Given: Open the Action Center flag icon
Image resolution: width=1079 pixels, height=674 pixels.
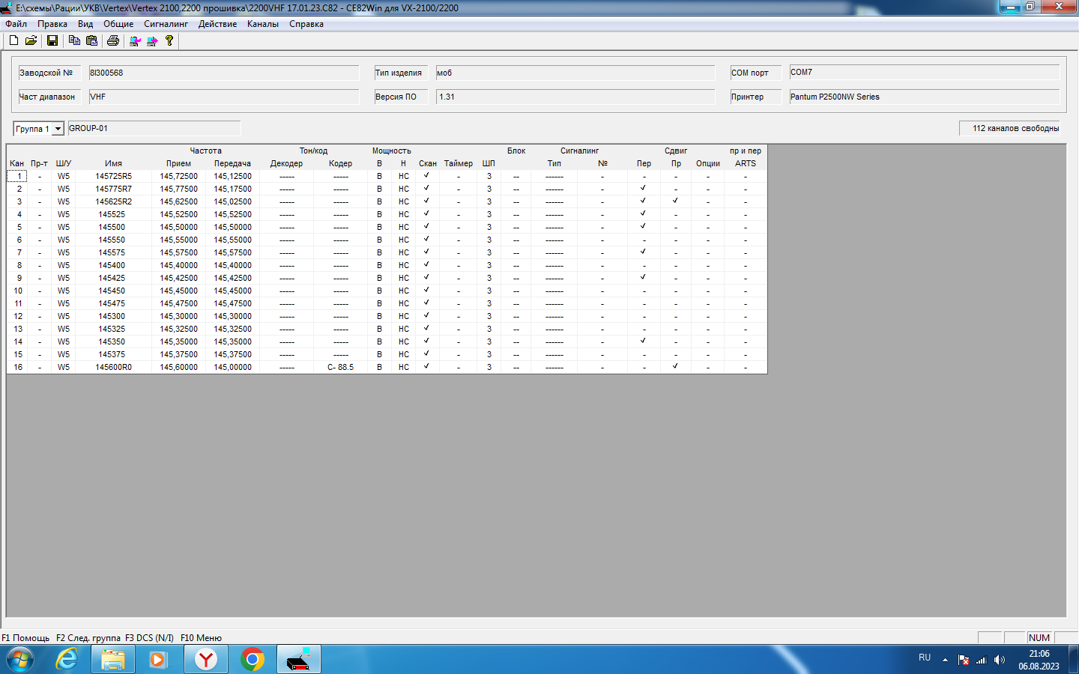Looking at the screenshot, I should point(964,660).
